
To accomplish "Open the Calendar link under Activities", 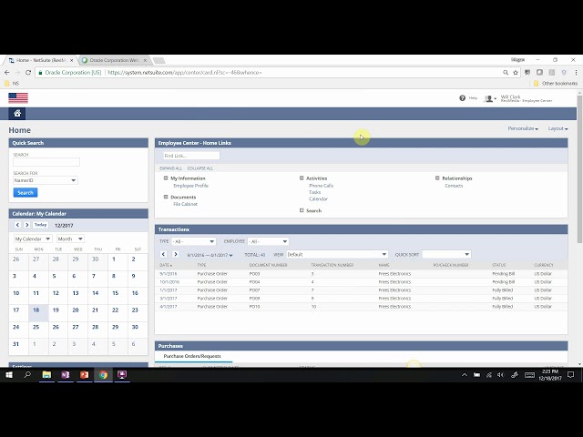I will pos(318,198).
